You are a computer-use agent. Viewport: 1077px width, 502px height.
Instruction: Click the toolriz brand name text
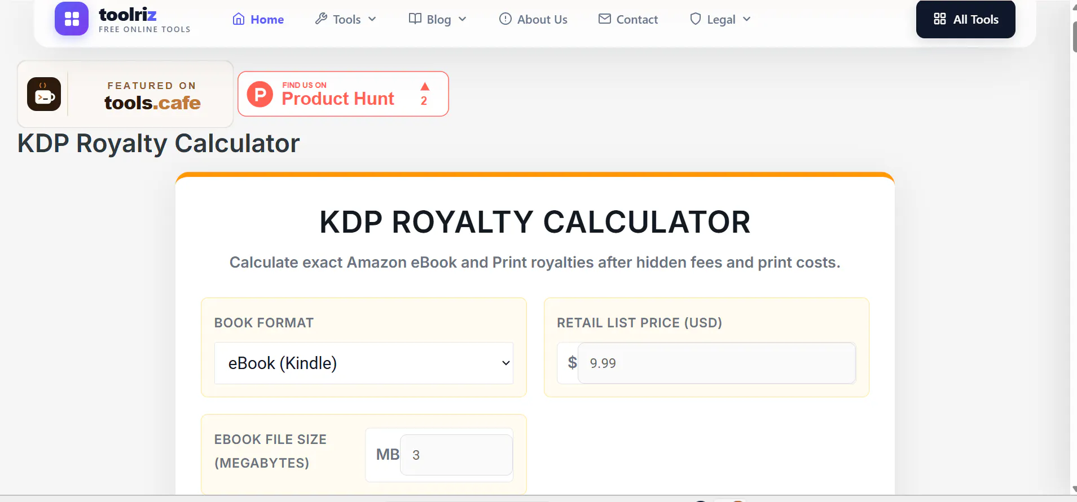pos(128,14)
